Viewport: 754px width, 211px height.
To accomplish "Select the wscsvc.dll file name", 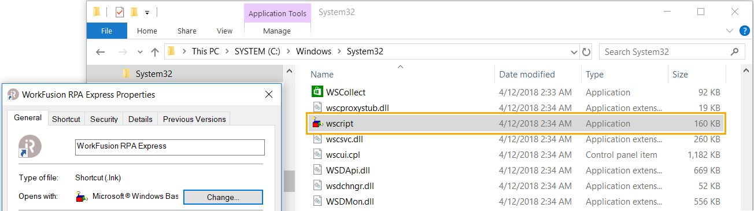I will tap(345, 139).
